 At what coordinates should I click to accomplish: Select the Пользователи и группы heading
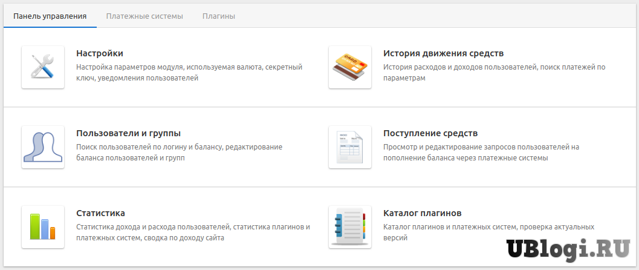point(129,133)
